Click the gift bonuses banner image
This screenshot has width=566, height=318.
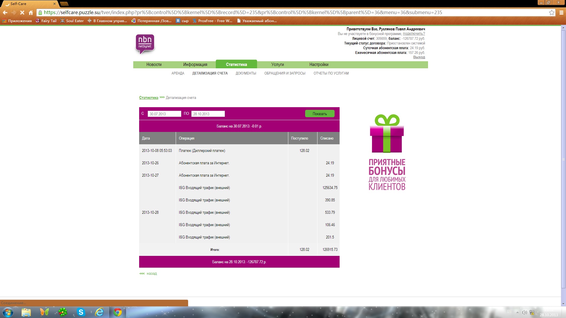(x=387, y=152)
